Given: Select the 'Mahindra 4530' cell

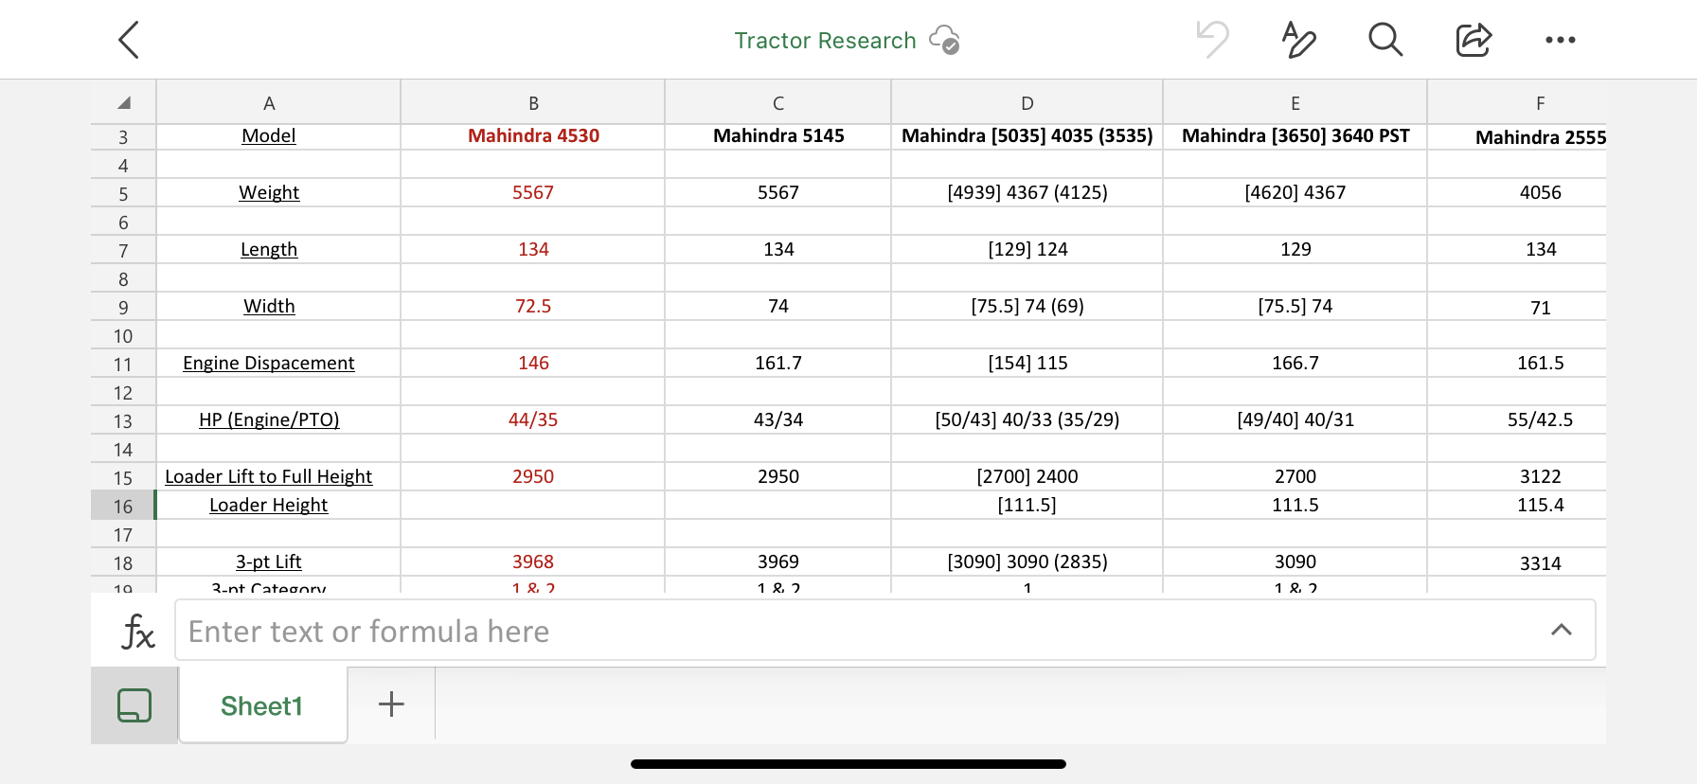Looking at the screenshot, I should click(533, 136).
